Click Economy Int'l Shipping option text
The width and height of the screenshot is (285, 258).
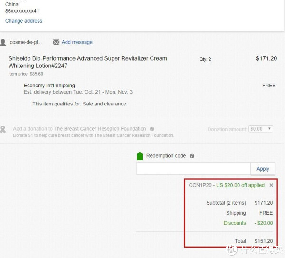point(49,86)
